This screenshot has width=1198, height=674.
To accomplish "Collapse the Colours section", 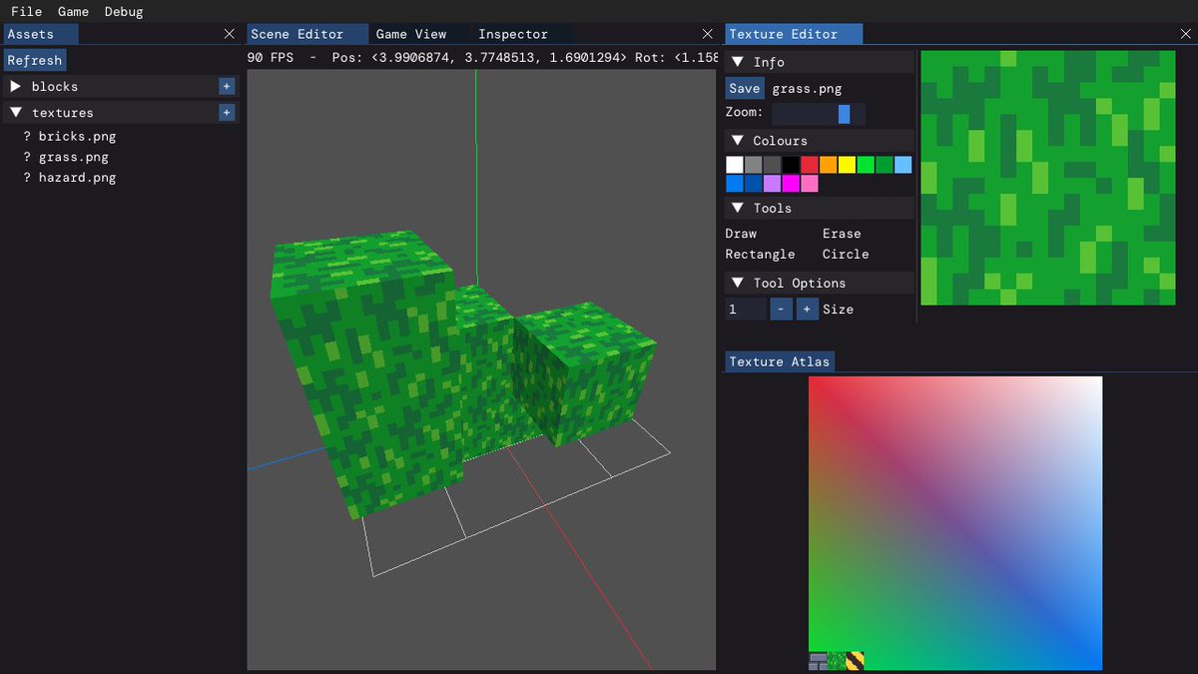I will (738, 141).
